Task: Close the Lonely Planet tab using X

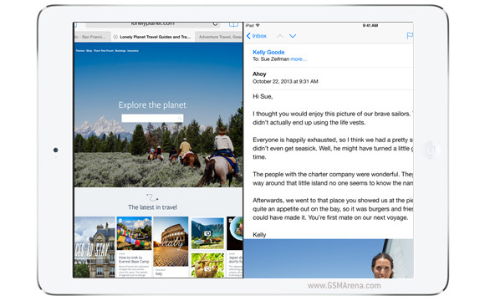Action: 115,37
